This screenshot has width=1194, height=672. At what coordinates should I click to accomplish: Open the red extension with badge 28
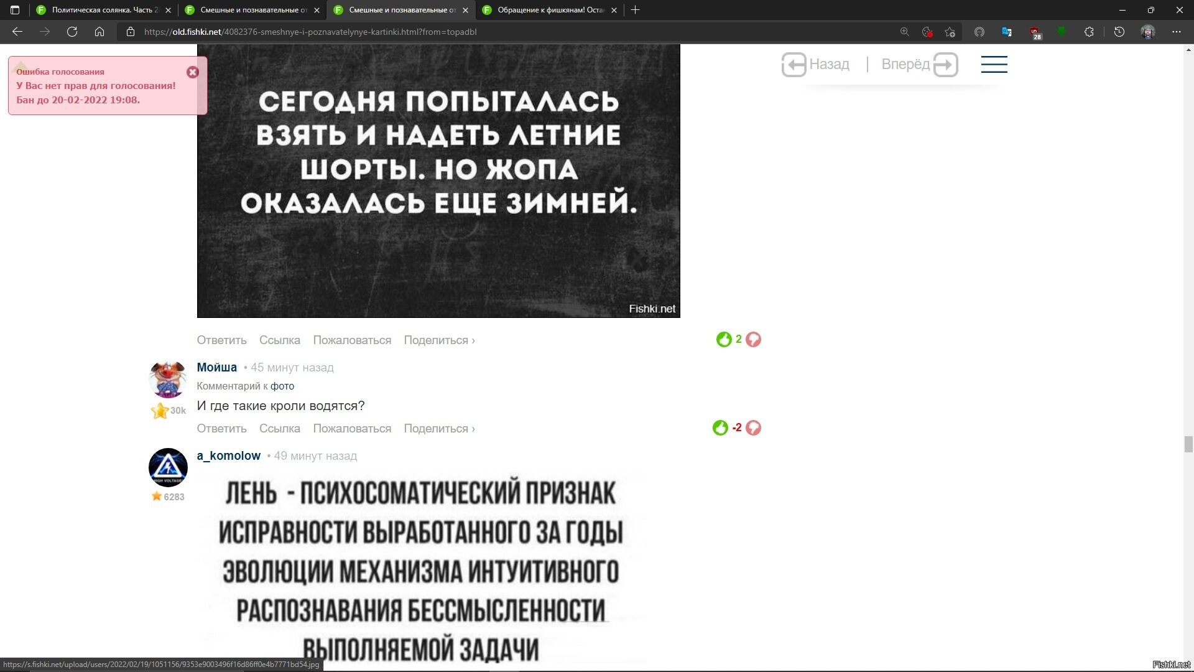[x=1035, y=32]
